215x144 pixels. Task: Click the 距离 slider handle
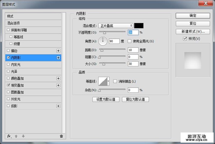(102, 50)
